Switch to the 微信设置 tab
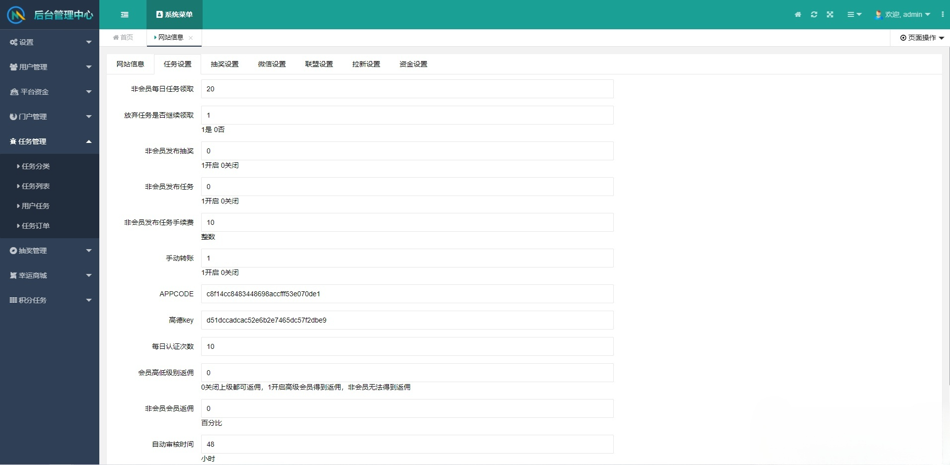Screen dimensions: 950x465 tap(271, 64)
